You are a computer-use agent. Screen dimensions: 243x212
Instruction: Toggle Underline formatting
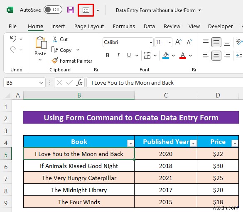click(x=129, y=56)
